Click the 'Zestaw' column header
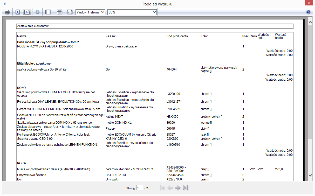 tap(111, 36)
